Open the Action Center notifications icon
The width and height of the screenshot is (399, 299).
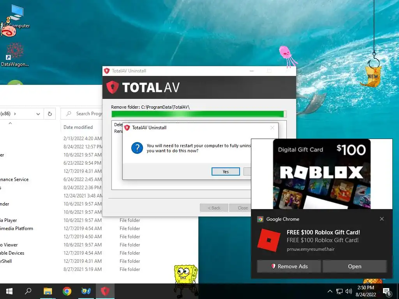[x=387, y=292]
